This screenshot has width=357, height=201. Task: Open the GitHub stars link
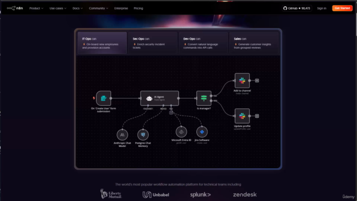pyautogui.click(x=297, y=8)
